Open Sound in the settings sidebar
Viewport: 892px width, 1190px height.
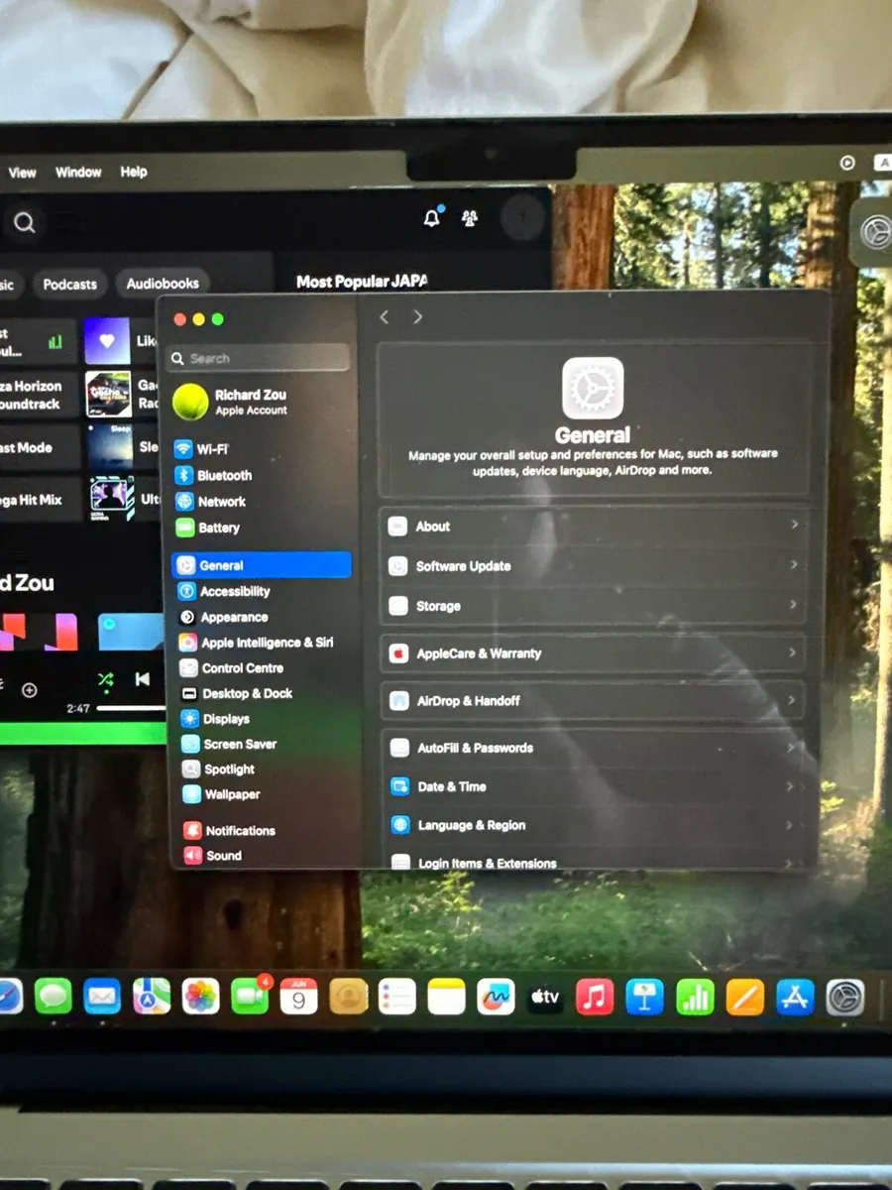(x=212, y=856)
